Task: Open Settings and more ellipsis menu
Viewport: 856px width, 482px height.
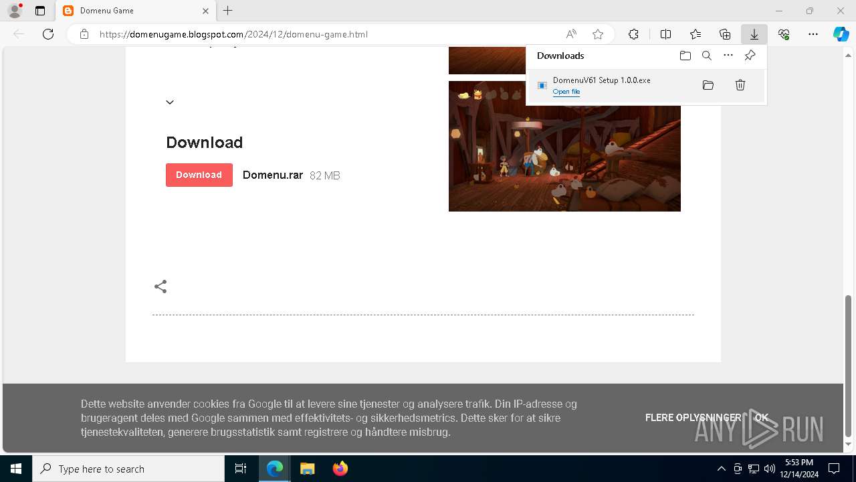Action: point(813,34)
